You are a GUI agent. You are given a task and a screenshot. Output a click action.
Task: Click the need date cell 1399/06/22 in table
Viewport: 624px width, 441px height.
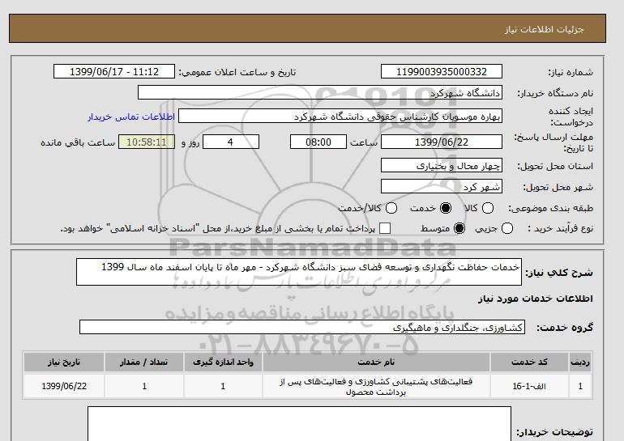click(x=64, y=386)
